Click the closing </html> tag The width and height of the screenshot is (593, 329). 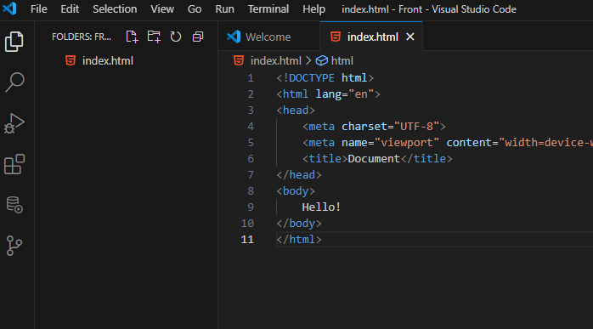point(299,240)
